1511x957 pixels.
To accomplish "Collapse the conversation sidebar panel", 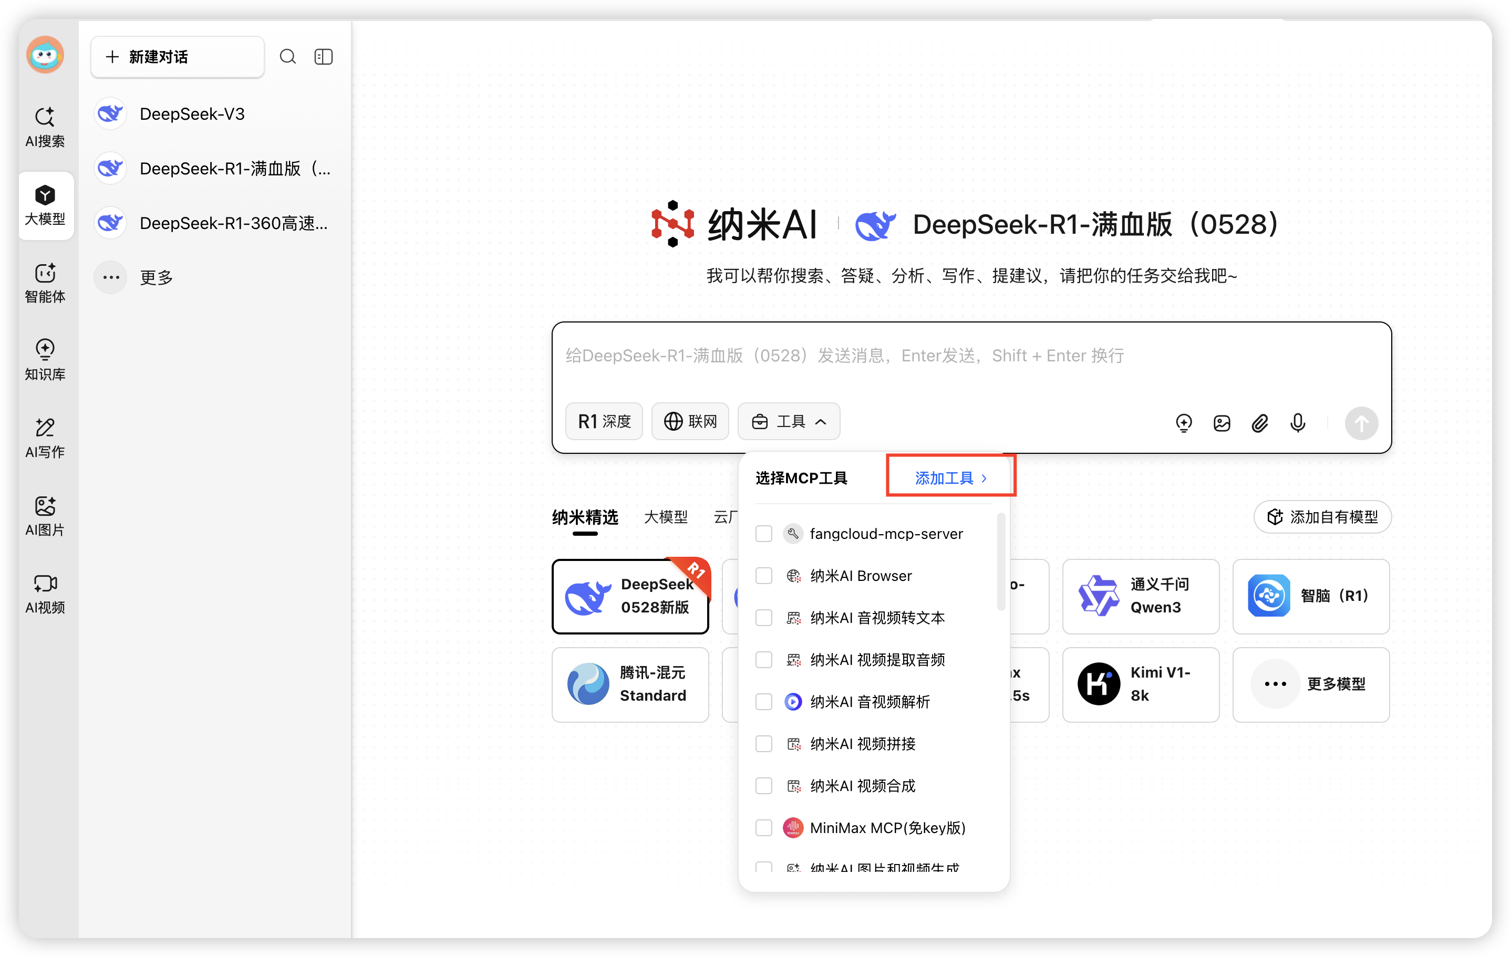I will tap(323, 57).
